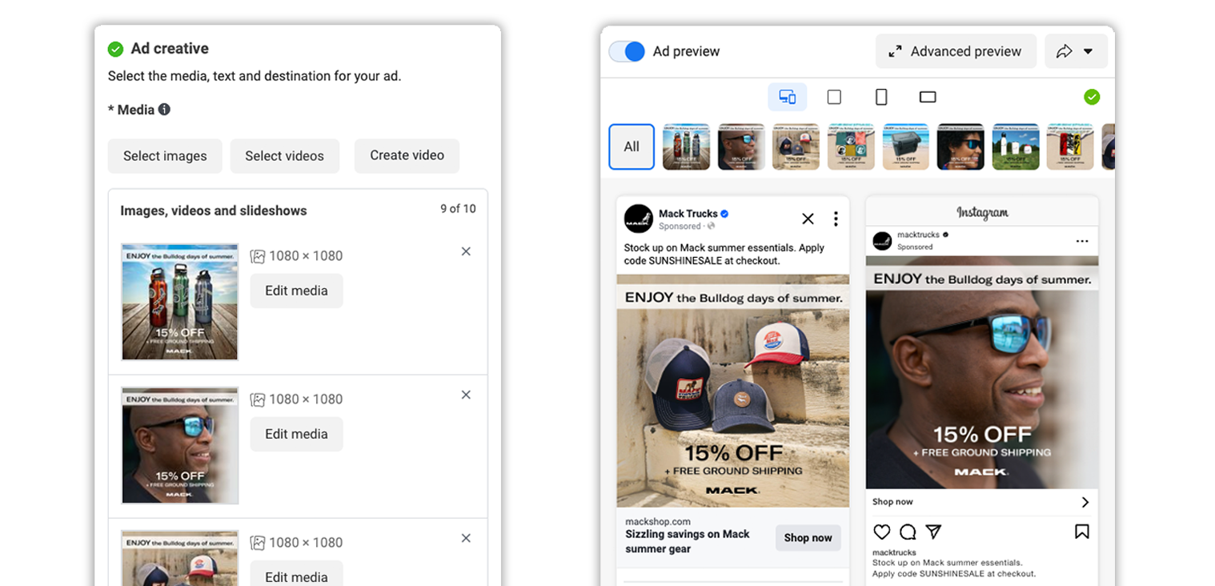Click the Media info icon
This screenshot has width=1215, height=586.
(164, 110)
